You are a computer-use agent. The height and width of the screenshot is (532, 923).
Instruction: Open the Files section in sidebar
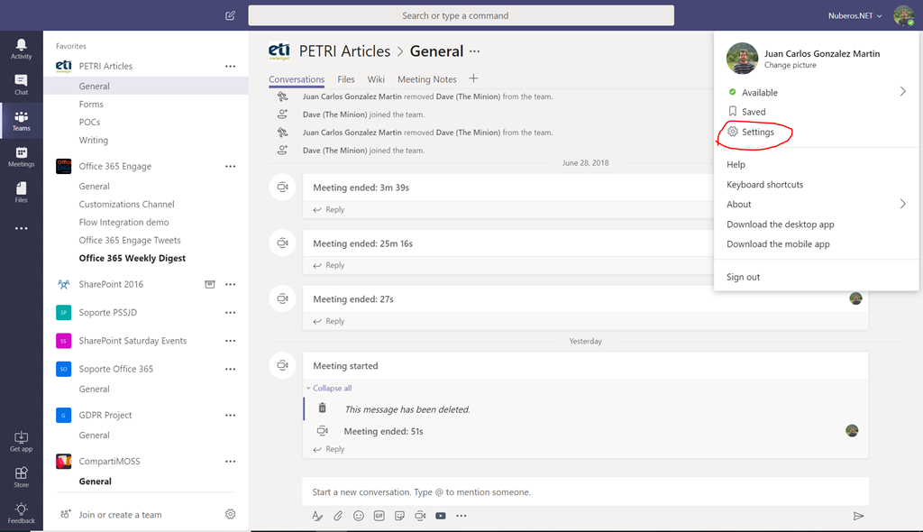coord(22,193)
